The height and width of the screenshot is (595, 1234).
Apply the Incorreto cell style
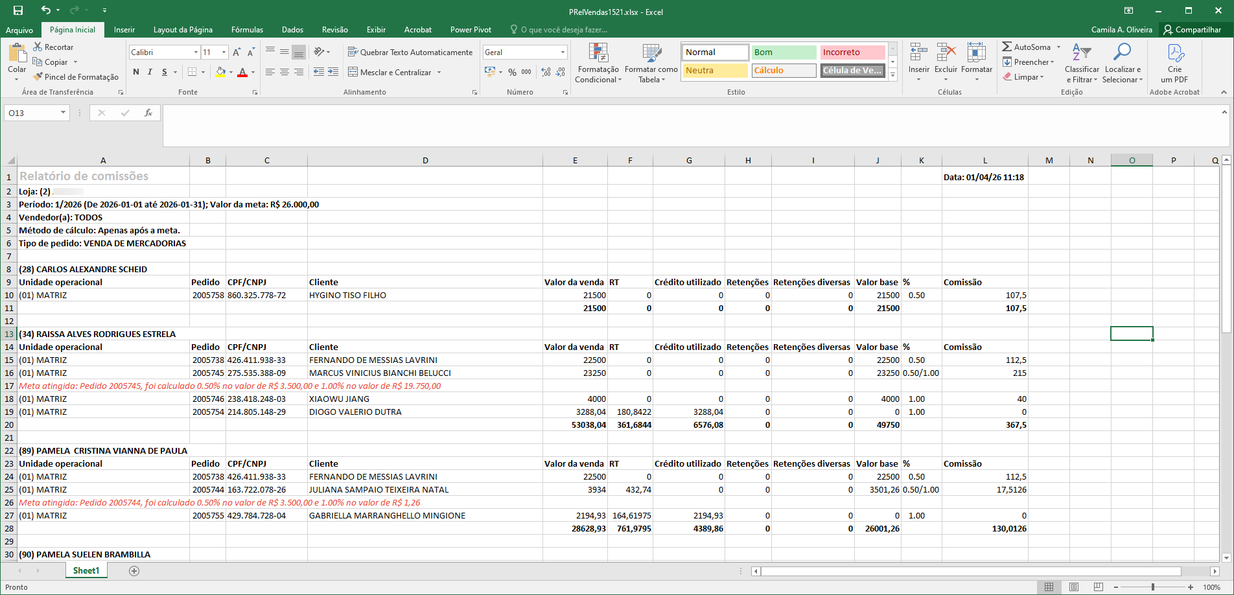click(x=852, y=52)
